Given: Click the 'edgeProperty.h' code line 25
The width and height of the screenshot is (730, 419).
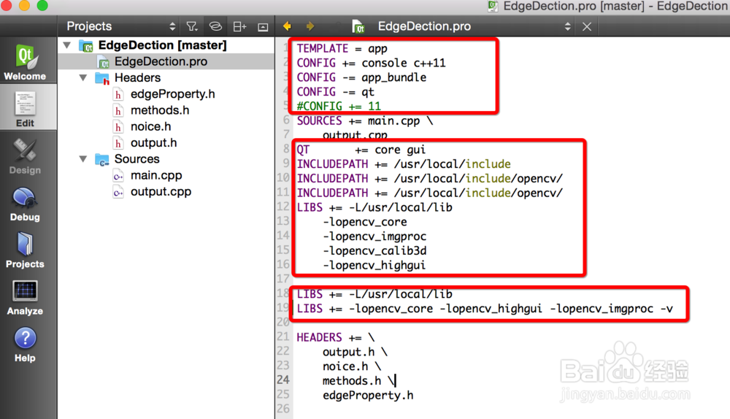Looking at the screenshot, I should [x=368, y=395].
